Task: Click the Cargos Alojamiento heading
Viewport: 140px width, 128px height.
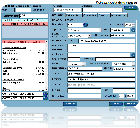Action: pos(14,47)
